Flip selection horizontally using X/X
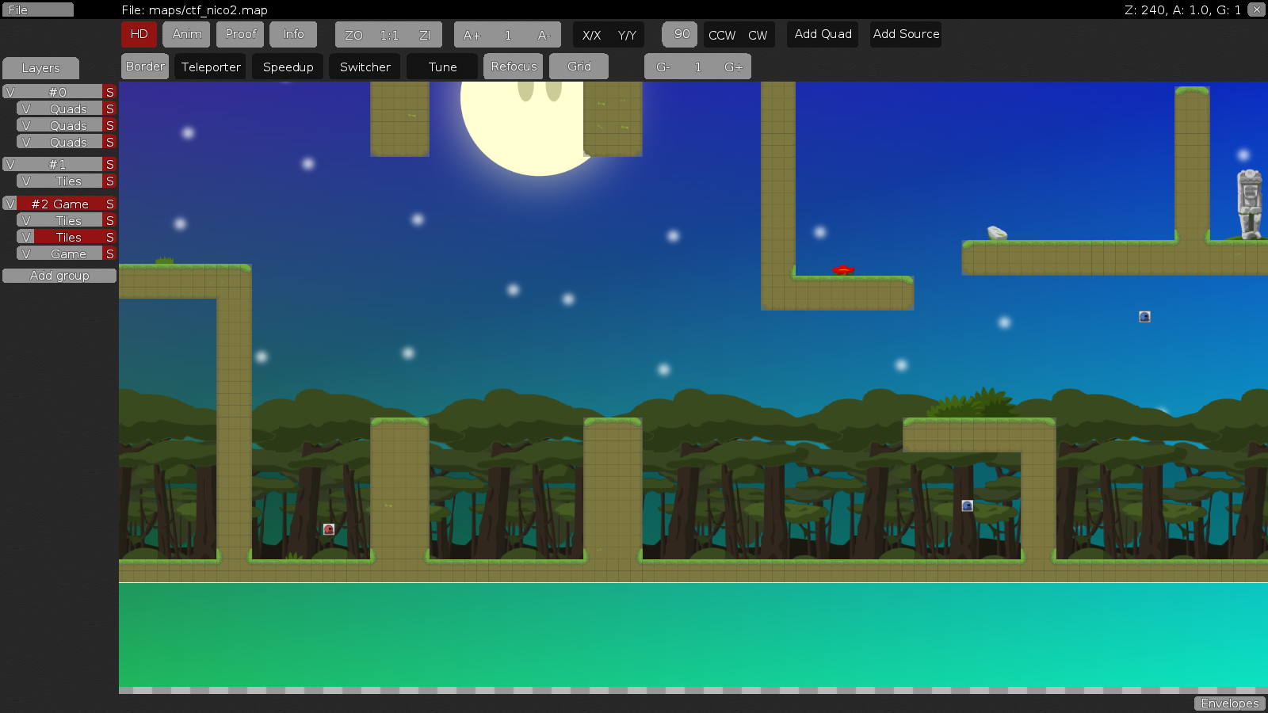1268x713 pixels. point(590,35)
